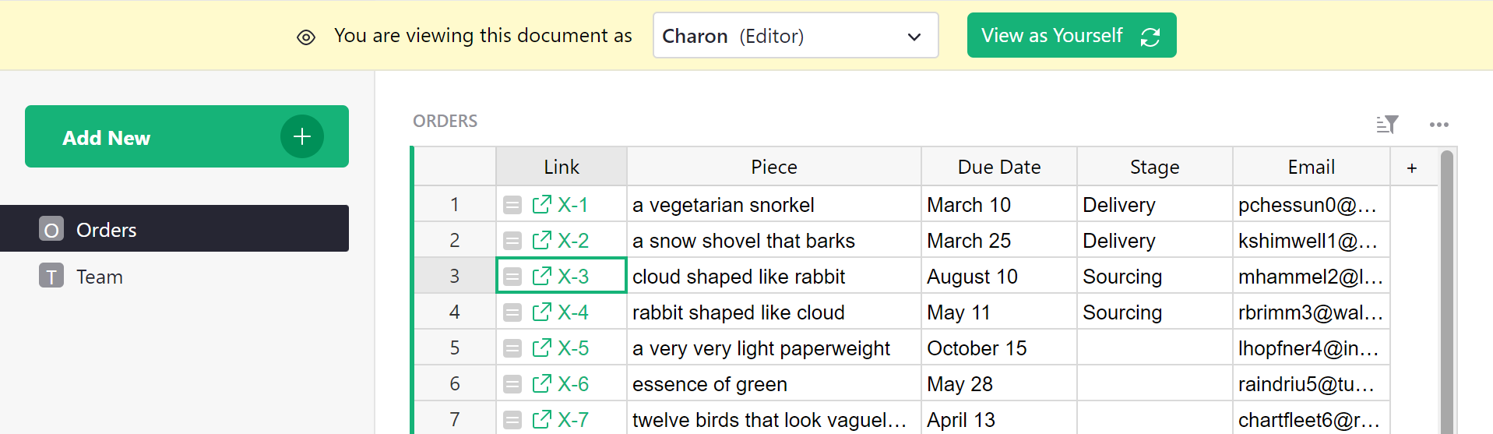Select the row number 7 header
The image size is (1493, 434).
click(x=455, y=419)
